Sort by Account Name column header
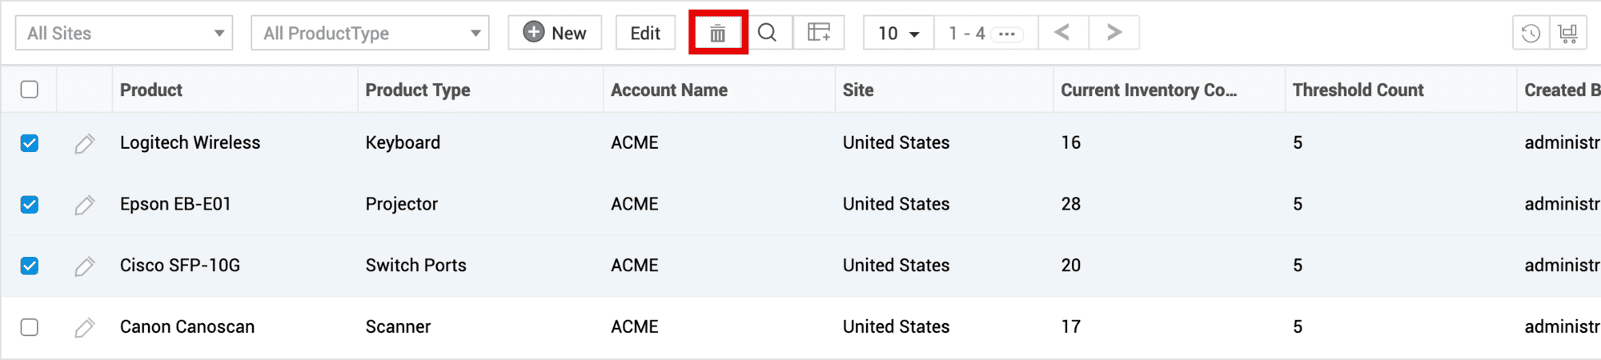 click(x=669, y=90)
